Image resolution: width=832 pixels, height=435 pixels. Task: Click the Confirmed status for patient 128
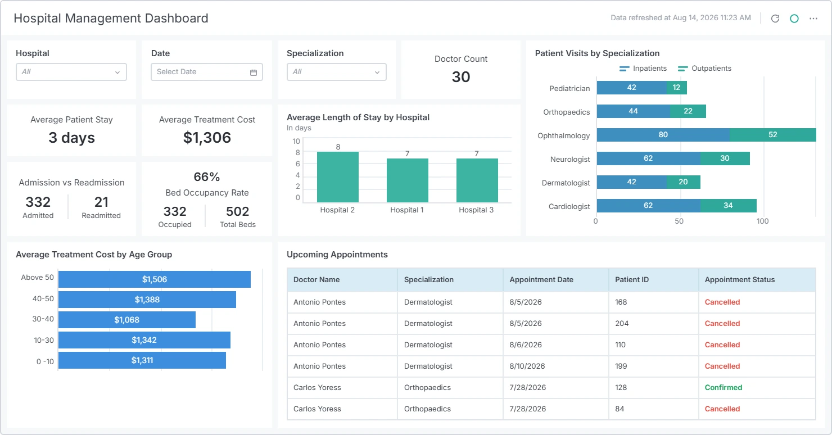point(724,388)
